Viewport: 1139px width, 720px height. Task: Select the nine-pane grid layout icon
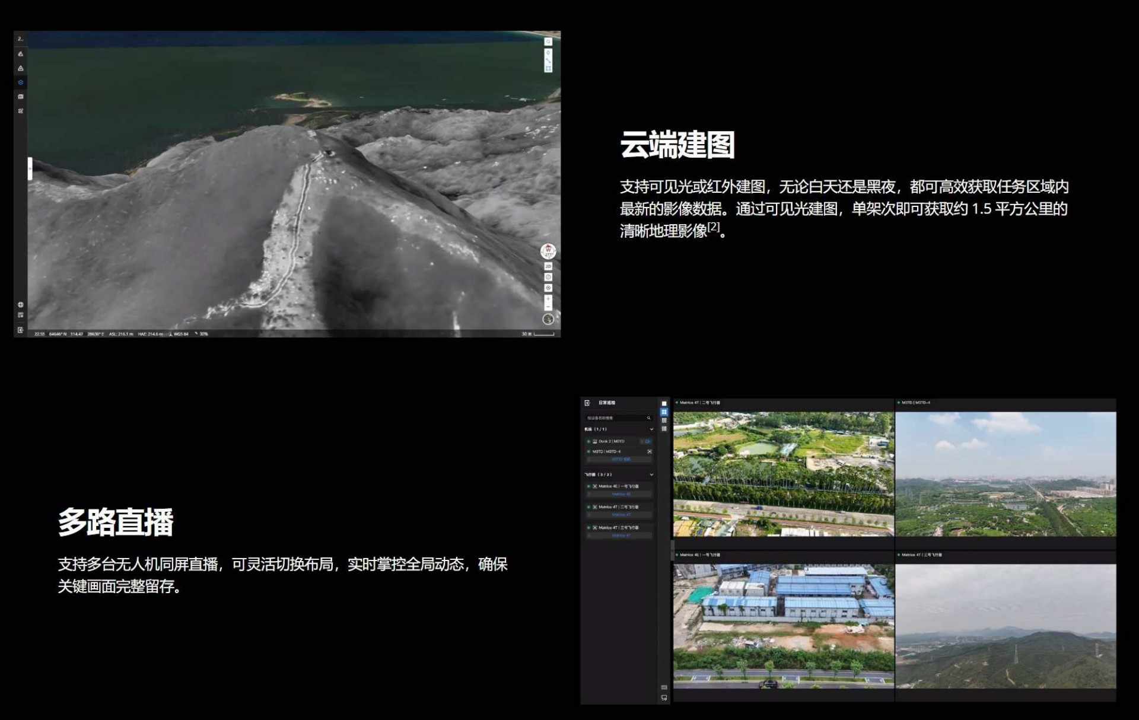pyautogui.click(x=664, y=420)
